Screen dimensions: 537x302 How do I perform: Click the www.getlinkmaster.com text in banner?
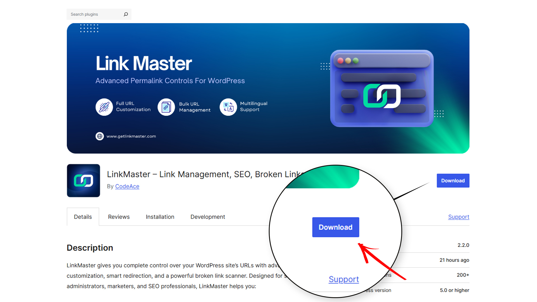[x=131, y=136]
